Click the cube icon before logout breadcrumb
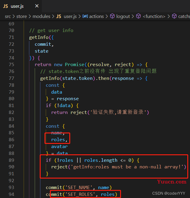190x198 pixels. 112,16
